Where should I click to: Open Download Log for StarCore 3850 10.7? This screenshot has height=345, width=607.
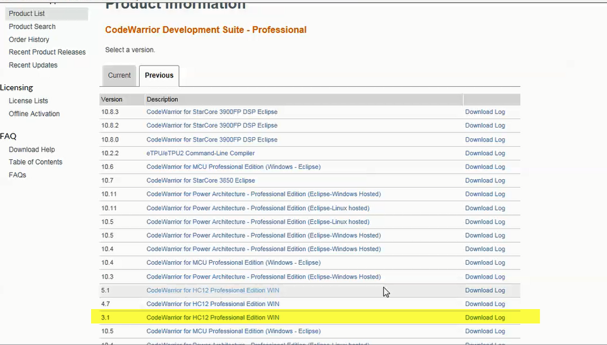pos(485,180)
